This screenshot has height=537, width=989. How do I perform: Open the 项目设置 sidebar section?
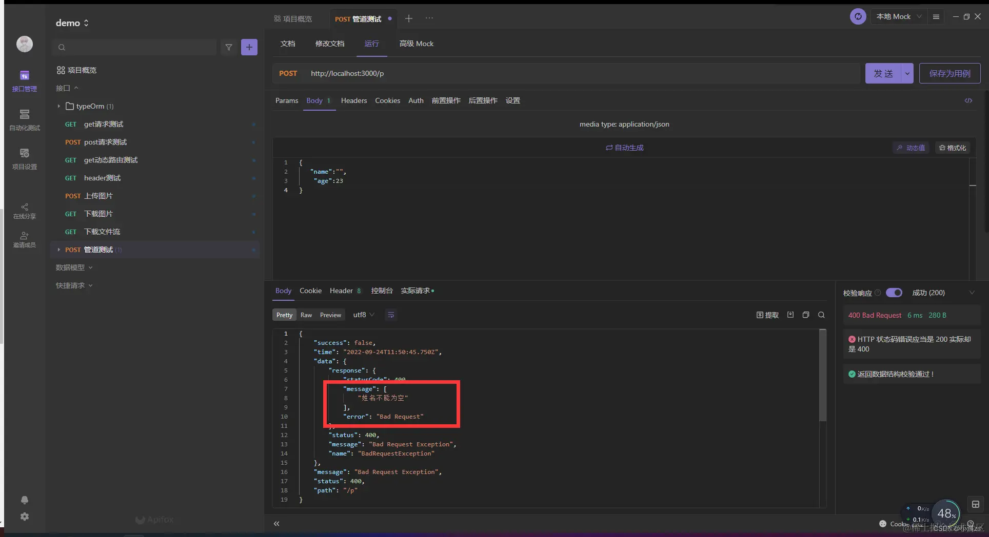24,159
